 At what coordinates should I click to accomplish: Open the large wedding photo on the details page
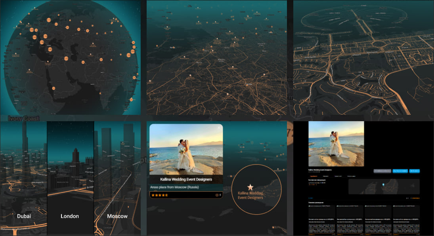point(336,143)
